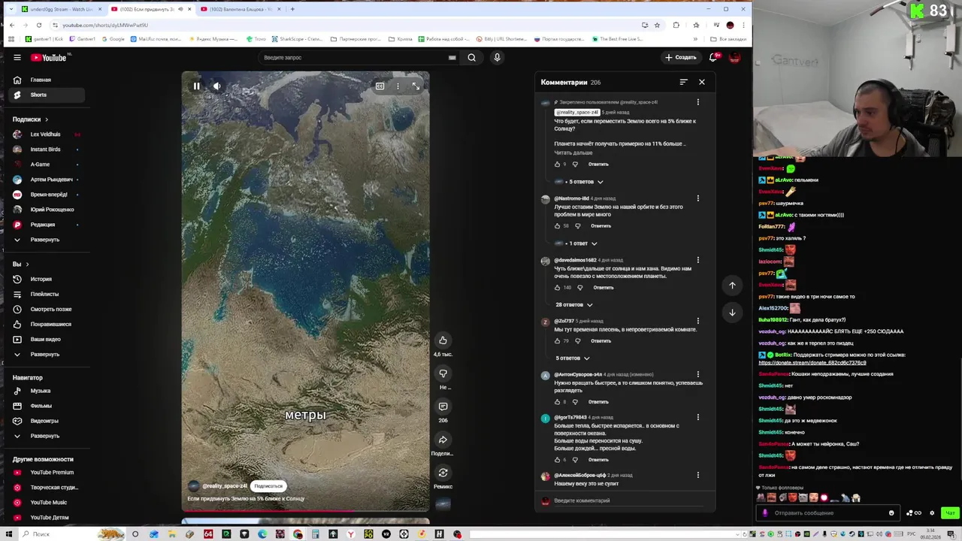Pause the Shorts video
The height and width of the screenshot is (541, 962).
[x=196, y=86]
